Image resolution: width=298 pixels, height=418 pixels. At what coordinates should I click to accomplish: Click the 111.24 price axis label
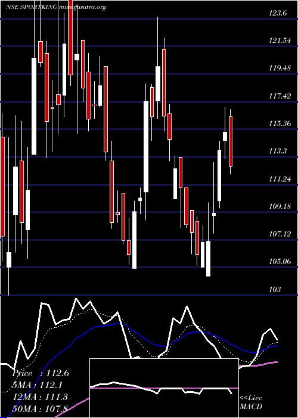click(280, 179)
